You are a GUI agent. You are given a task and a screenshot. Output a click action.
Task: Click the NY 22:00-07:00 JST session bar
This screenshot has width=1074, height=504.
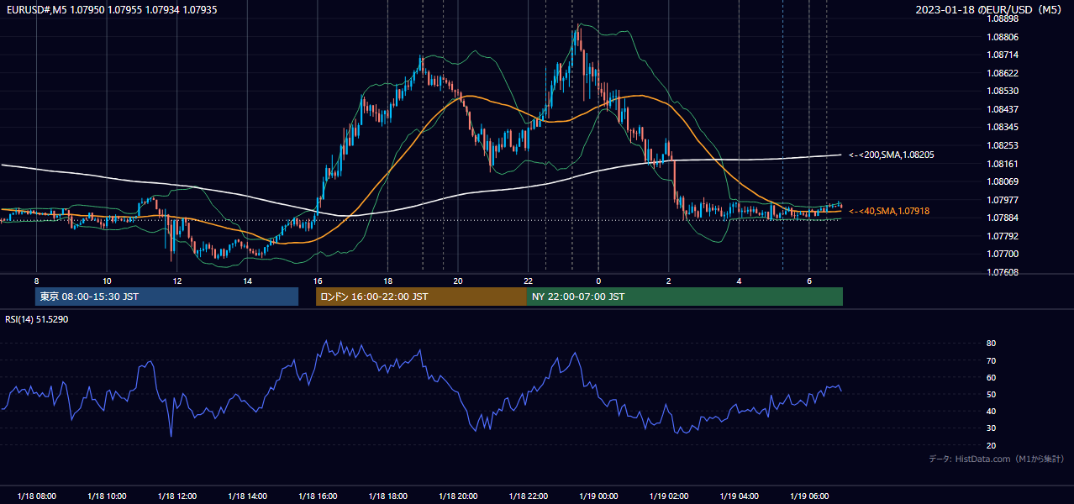(684, 297)
